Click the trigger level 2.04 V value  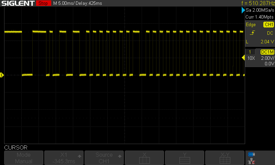coord(267,42)
